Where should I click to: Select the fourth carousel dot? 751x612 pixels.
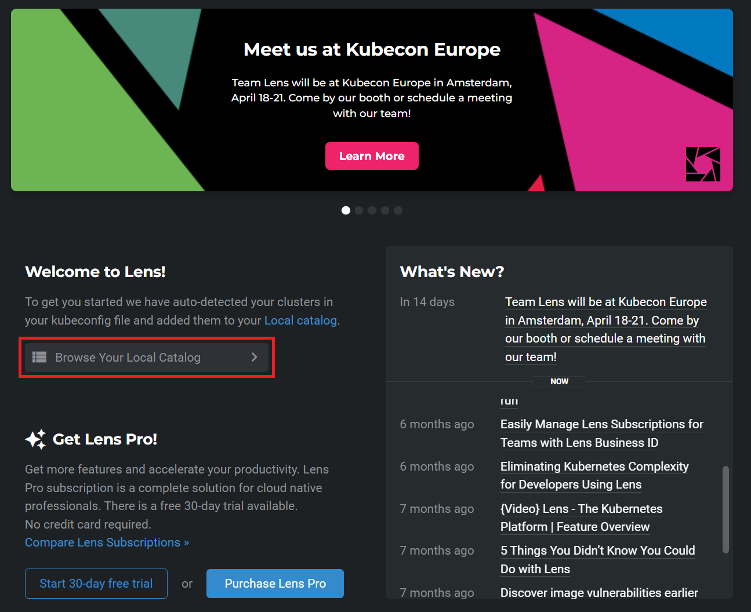tap(385, 210)
